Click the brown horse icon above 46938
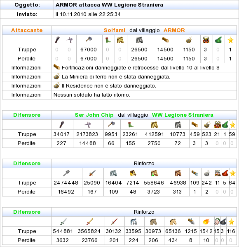239x247 pixels. pyautogui.click(x=178, y=173)
